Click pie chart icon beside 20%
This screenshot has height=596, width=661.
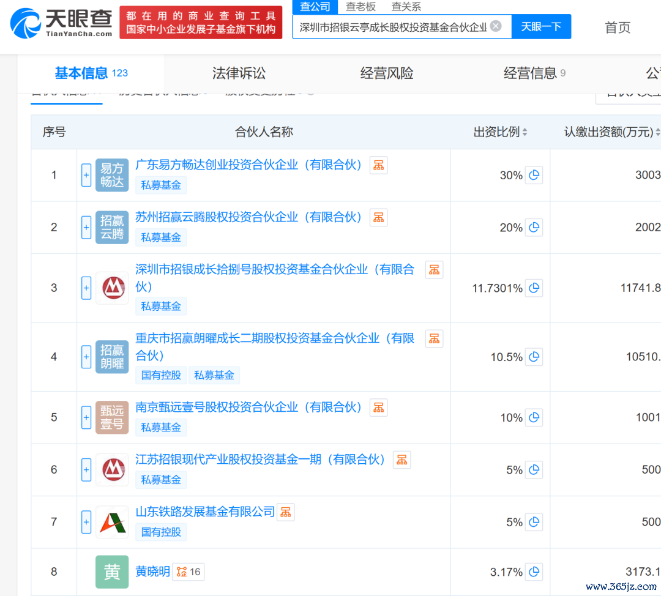[x=534, y=227]
